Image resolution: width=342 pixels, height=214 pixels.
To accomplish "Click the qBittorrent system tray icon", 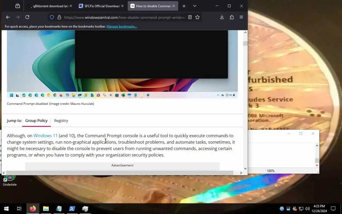I will [282, 209].
